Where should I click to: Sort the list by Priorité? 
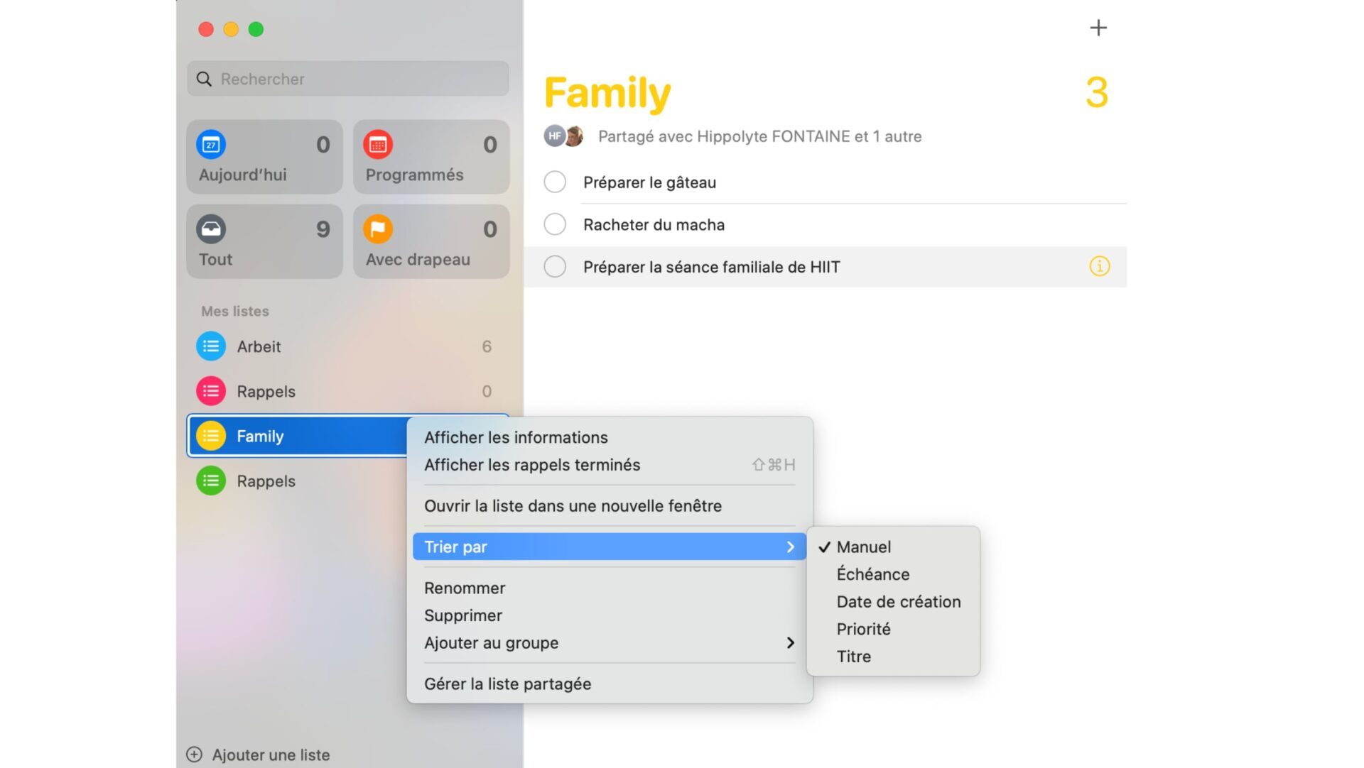coord(894,629)
